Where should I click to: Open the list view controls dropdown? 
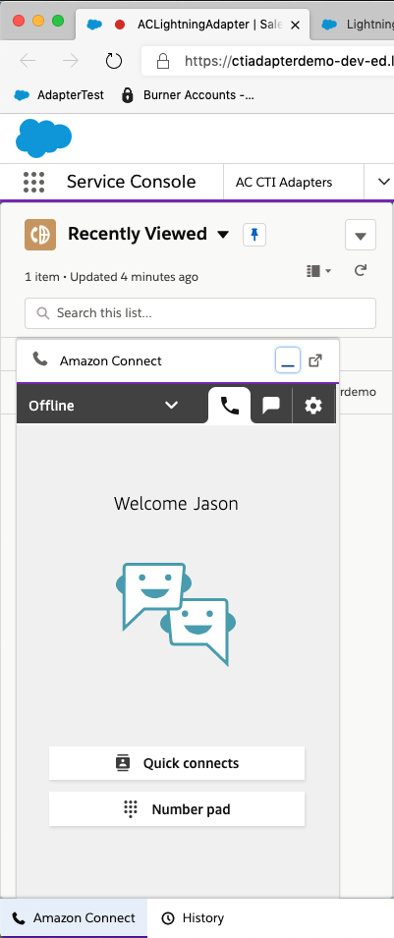(361, 235)
